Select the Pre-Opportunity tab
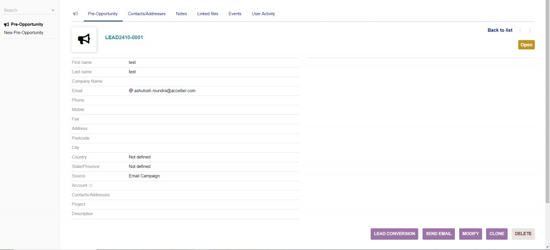The image size is (550, 250). 103,13
